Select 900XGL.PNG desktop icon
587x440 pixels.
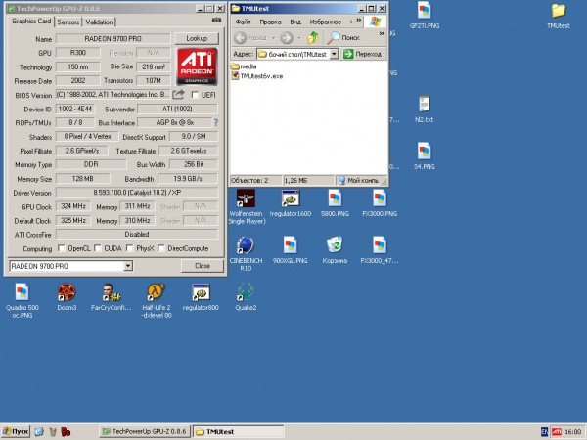(x=291, y=250)
